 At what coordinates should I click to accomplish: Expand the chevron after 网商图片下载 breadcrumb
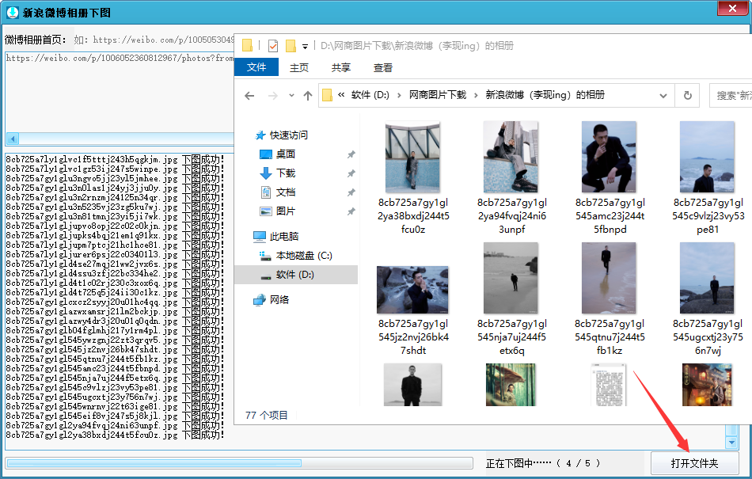(476, 95)
